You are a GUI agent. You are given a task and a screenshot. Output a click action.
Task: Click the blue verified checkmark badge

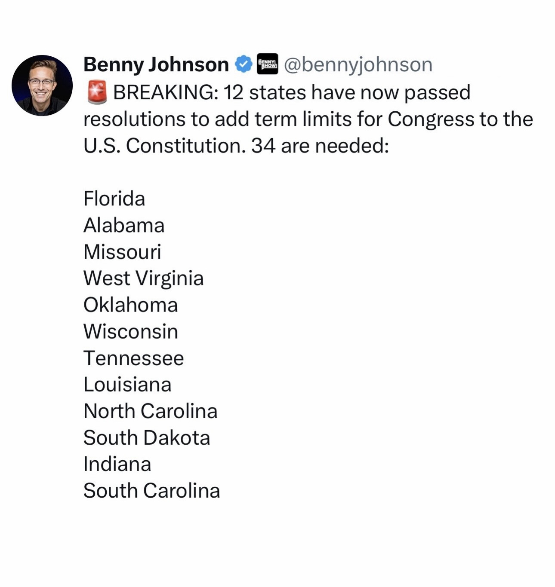(x=243, y=64)
